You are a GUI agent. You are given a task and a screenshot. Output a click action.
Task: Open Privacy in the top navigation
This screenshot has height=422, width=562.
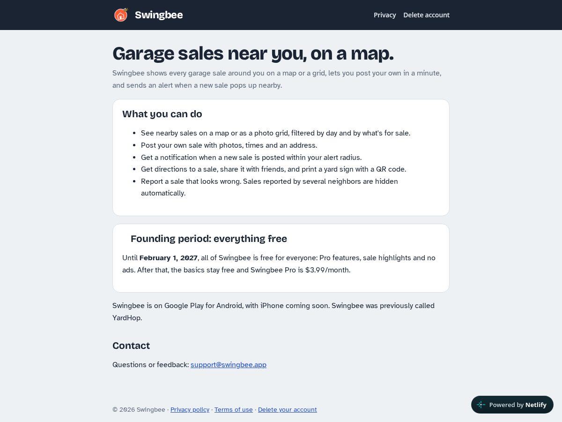click(385, 15)
